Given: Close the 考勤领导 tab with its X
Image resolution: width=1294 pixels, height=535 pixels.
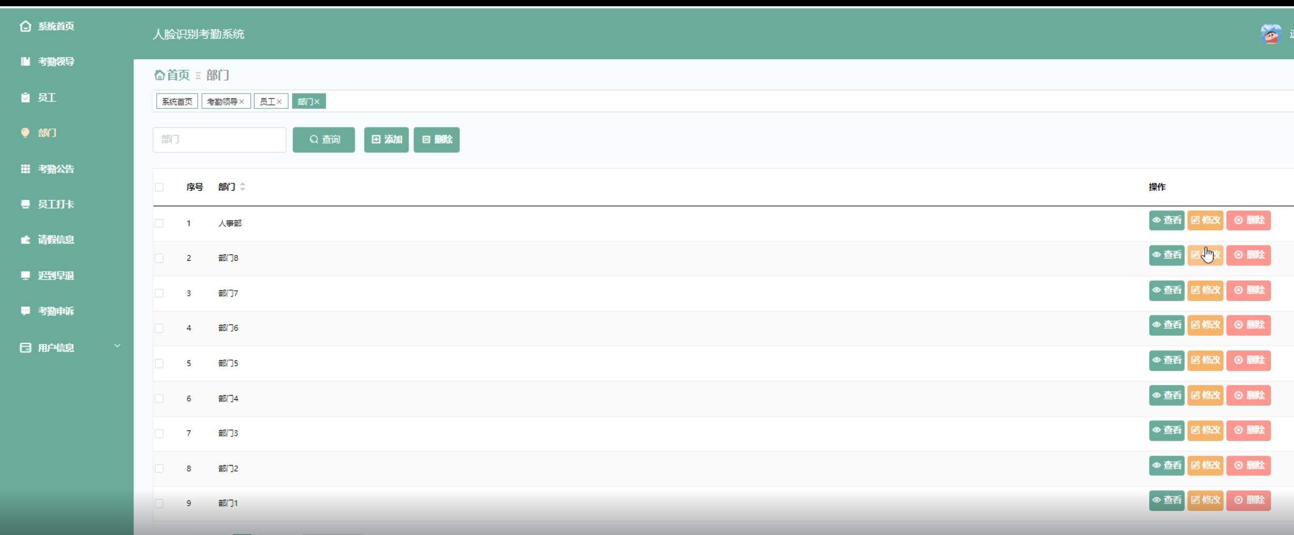Looking at the screenshot, I should point(241,102).
